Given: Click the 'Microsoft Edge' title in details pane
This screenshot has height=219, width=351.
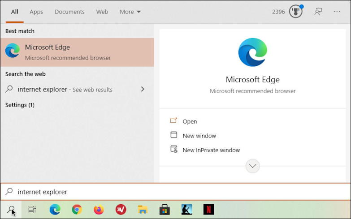Looking at the screenshot, I should (x=253, y=79).
